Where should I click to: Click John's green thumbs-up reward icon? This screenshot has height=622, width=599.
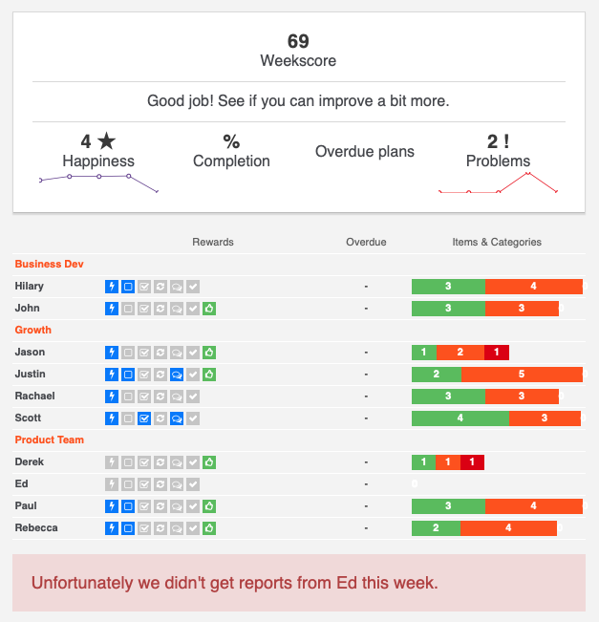[x=209, y=309]
